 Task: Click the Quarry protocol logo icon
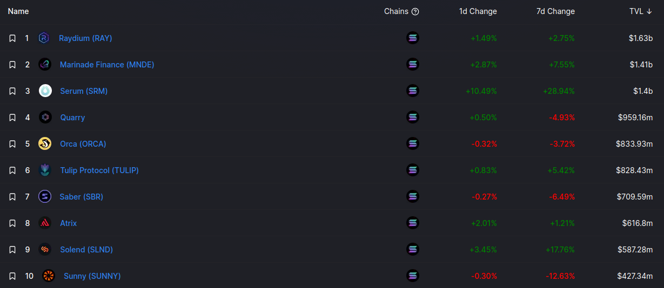click(x=45, y=118)
